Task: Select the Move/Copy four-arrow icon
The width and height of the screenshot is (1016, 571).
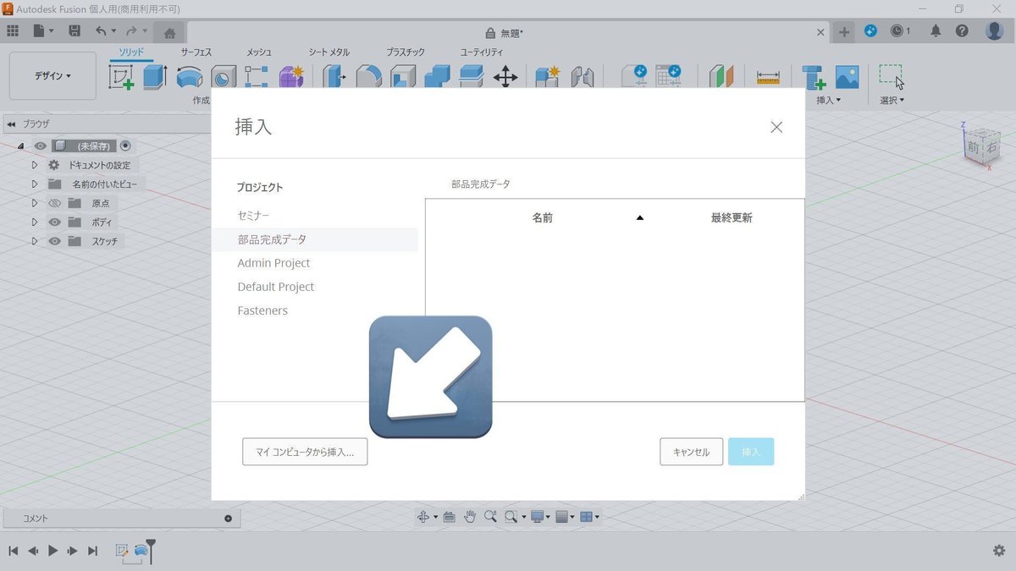Action: tap(505, 77)
